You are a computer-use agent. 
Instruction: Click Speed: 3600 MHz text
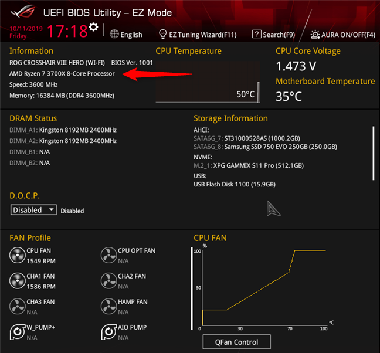pos(33,84)
